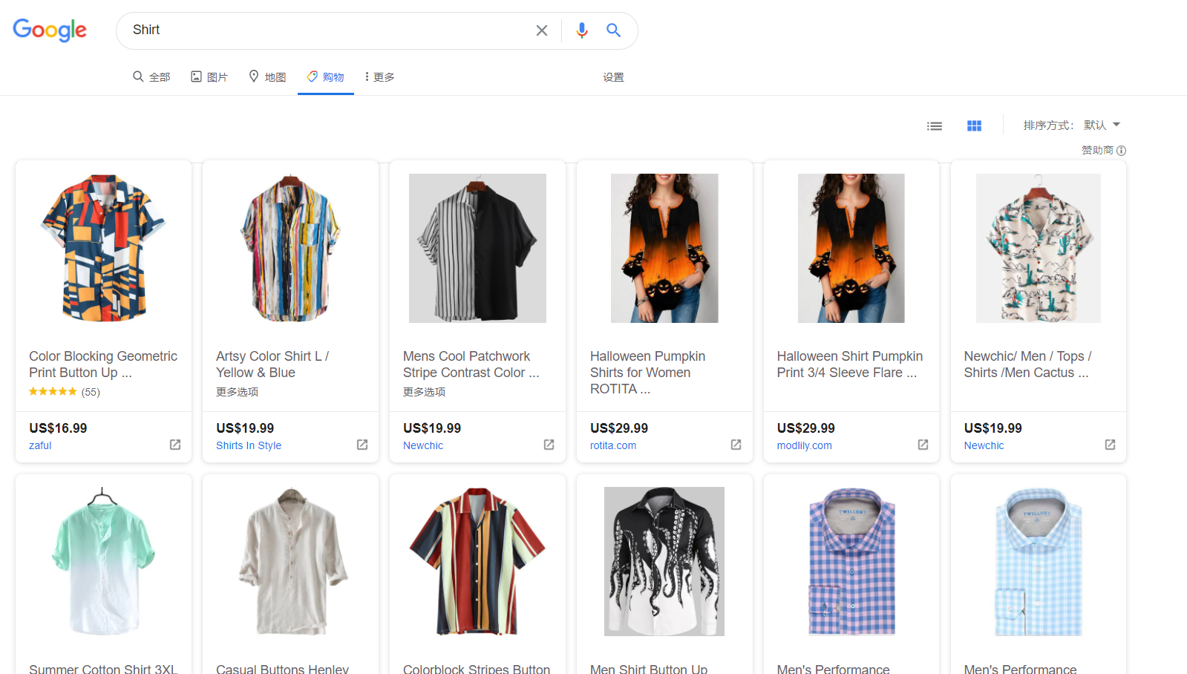Visit Newchic seller link under Cactus shirt
This screenshot has width=1187, height=674.
[x=984, y=445]
